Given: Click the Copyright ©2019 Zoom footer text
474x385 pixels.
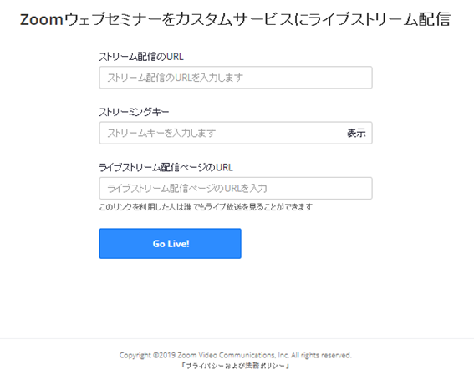Looking at the screenshot, I should pos(236,355).
